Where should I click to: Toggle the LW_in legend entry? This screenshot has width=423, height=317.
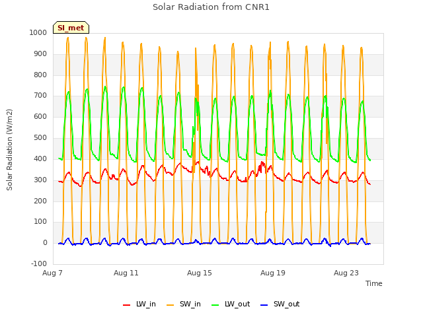(139, 304)
